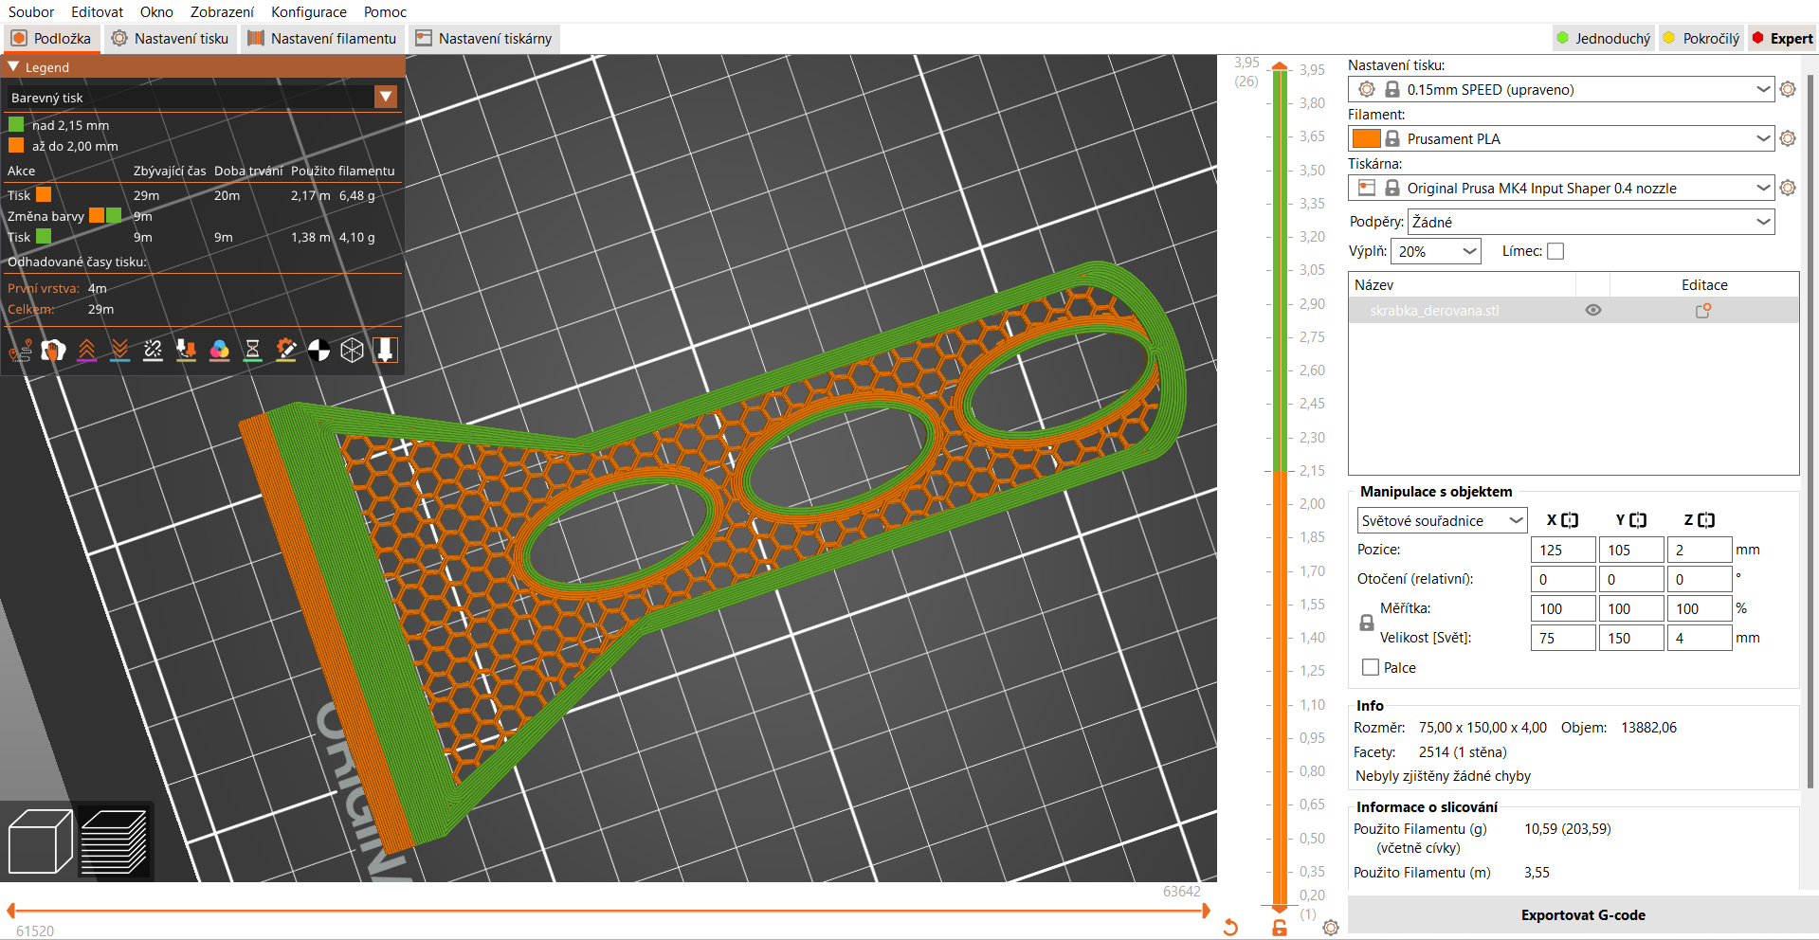Open the Světové souřadnice dropdown
The width and height of the screenshot is (1819, 940).
coord(1442,520)
